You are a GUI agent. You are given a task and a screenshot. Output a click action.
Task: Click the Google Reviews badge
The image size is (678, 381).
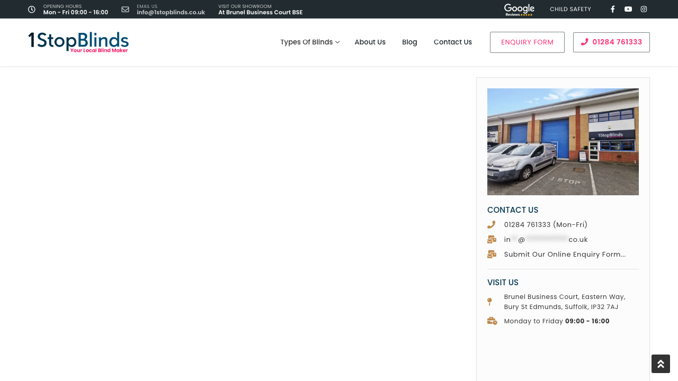(519, 9)
